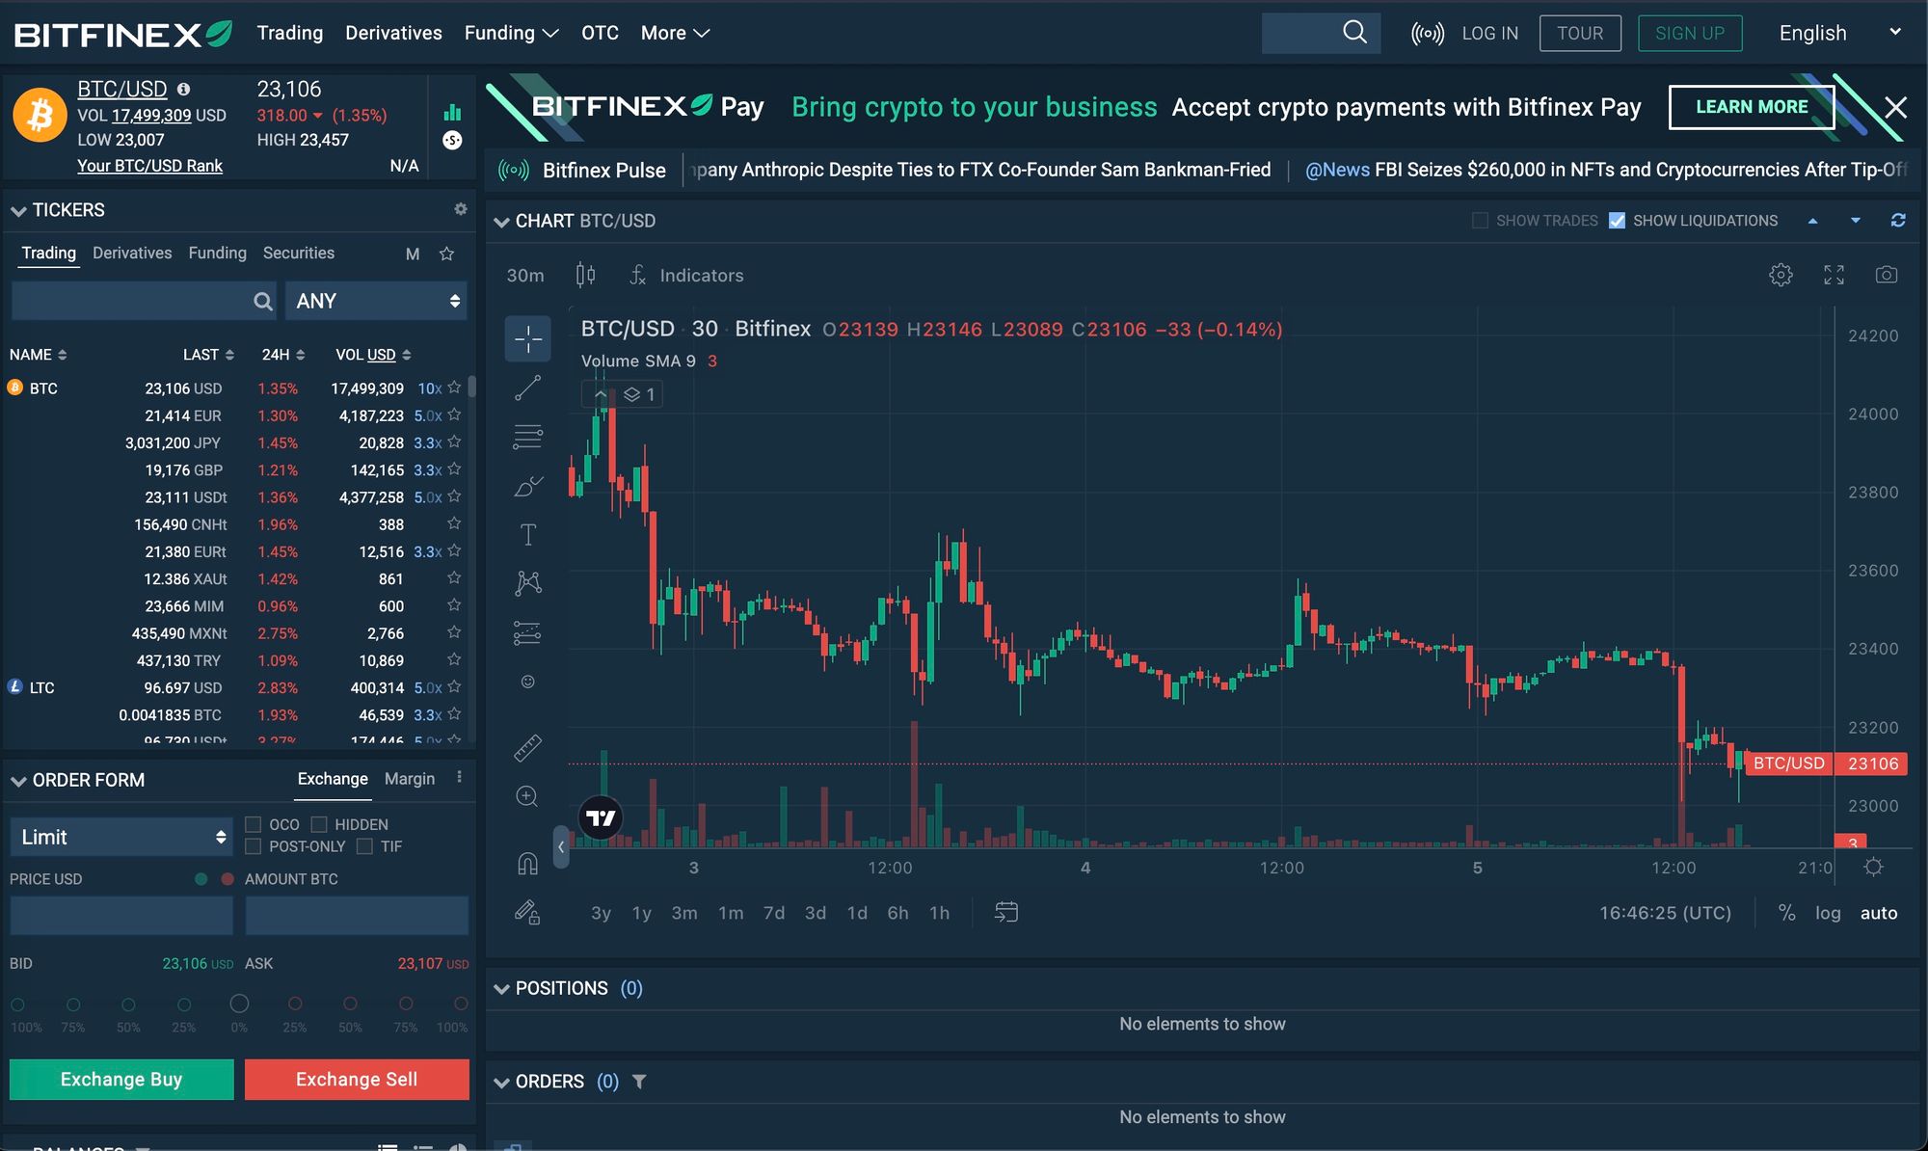
Task: Filter orders with the funnel icon
Action: click(638, 1082)
